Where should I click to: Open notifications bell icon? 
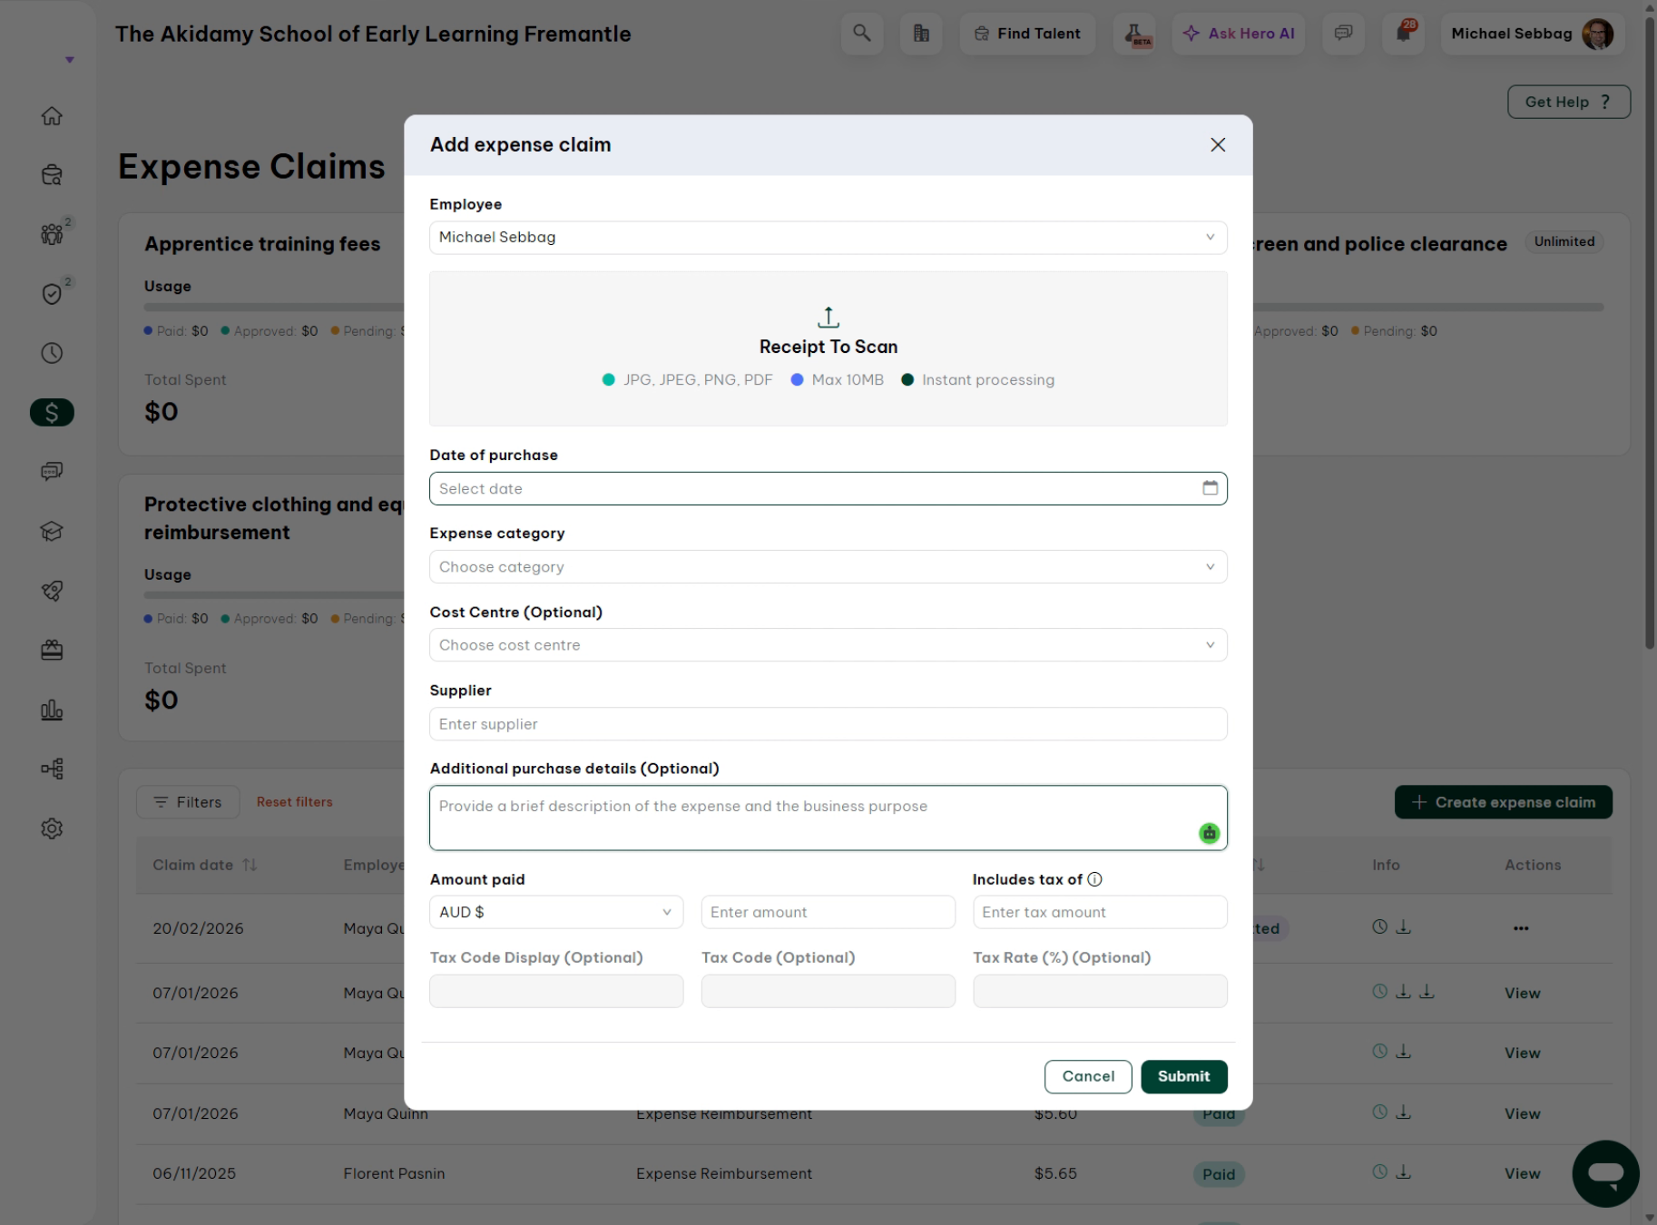pos(1403,34)
